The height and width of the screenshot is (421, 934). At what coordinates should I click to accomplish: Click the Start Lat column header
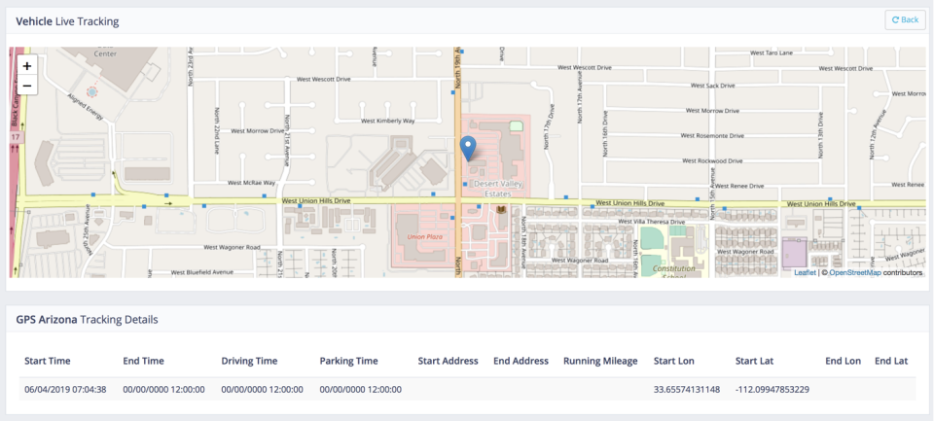[754, 361]
